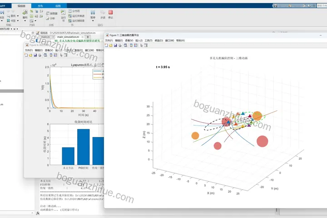Switch to the APP ribbon tab
327x218 pixels.
pos(3,6)
